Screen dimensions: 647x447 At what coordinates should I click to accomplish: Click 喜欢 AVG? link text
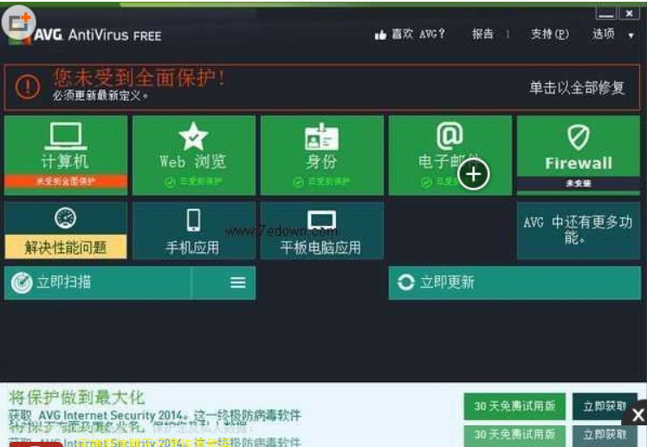click(x=418, y=35)
